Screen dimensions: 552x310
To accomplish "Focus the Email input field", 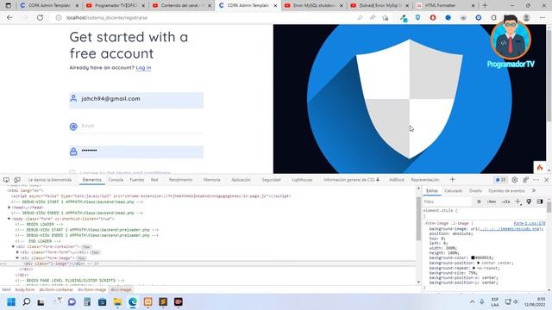I will [x=136, y=126].
